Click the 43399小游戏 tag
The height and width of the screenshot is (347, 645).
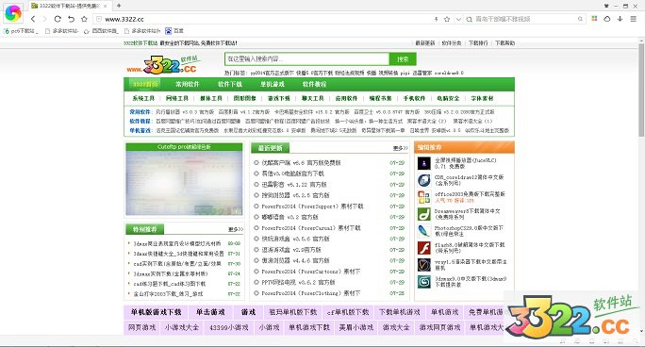[229, 328]
